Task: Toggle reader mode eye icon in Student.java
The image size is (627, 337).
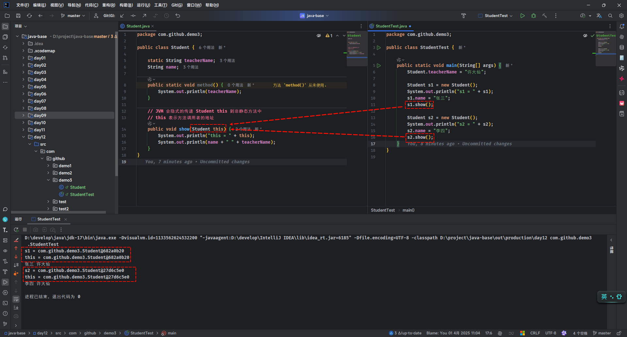Action: (319, 36)
